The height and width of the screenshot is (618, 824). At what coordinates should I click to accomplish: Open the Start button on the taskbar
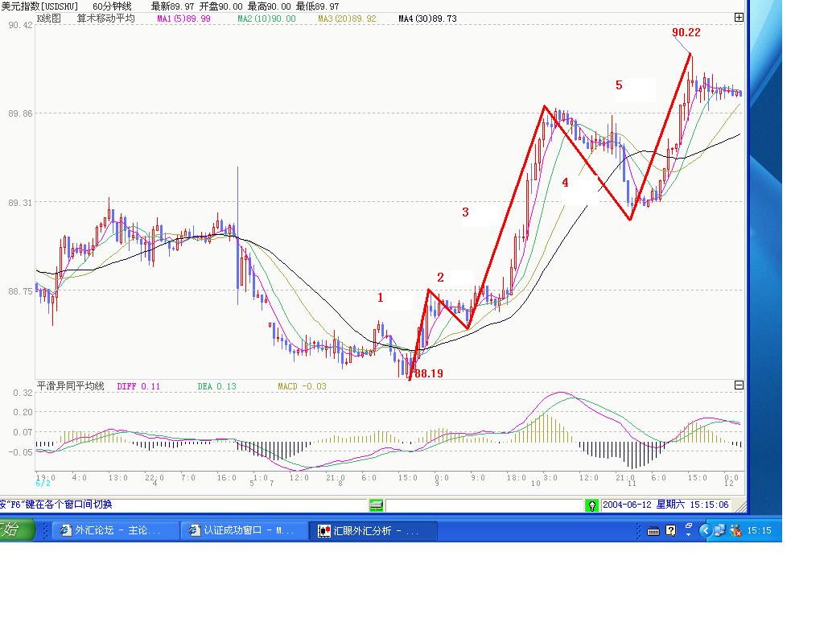pyautogui.click(x=16, y=529)
